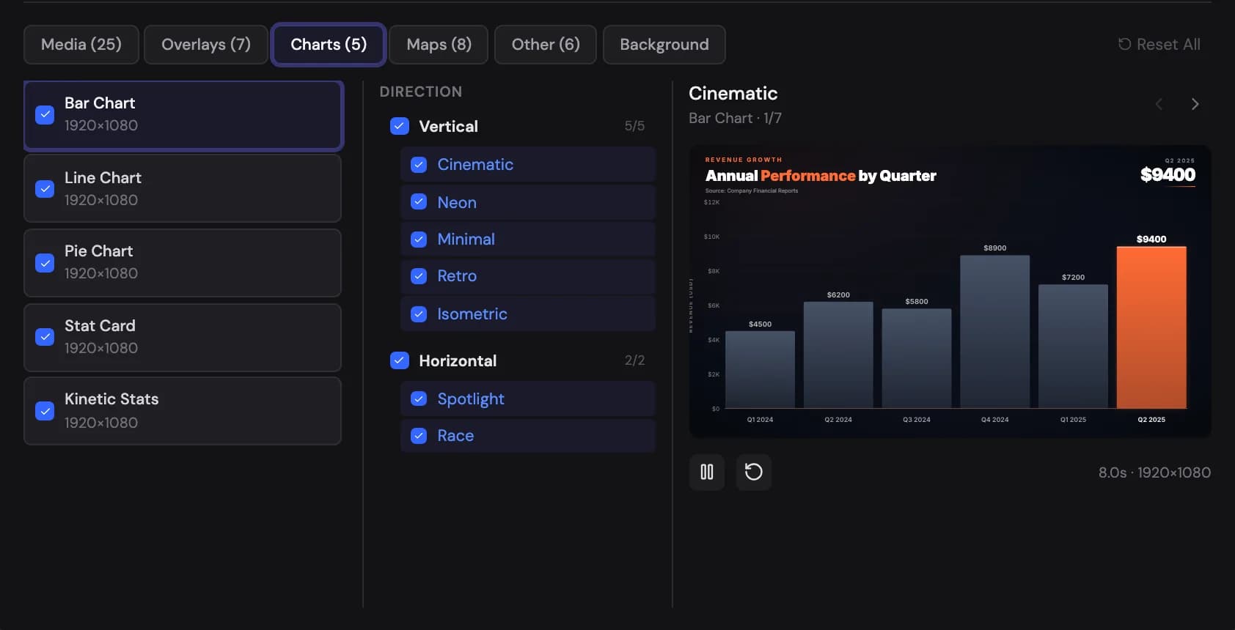Image resolution: width=1235 pixels, height=630 pixels.
Task: Go to previous preview with left chevron
Action: [1159, 104]
